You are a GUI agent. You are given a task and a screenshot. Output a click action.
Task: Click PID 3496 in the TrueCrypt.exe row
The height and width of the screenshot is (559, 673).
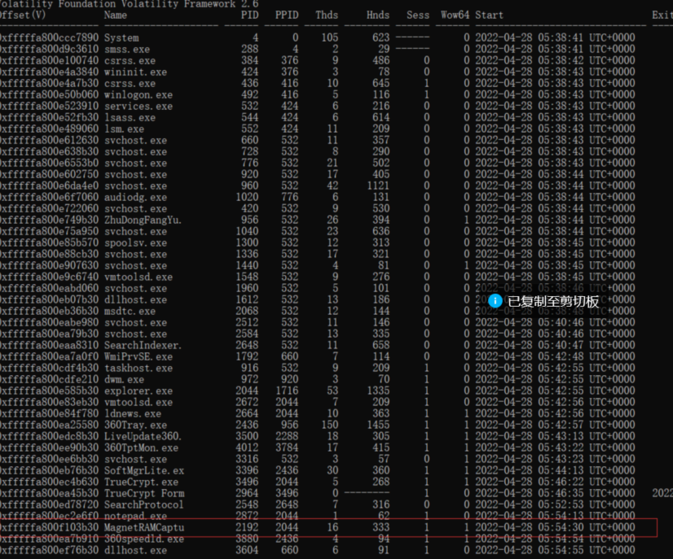point(247,482)
